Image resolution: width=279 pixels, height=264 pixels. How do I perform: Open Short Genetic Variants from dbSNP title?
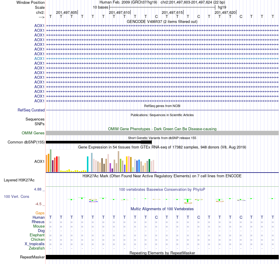[x=162, y=138]
